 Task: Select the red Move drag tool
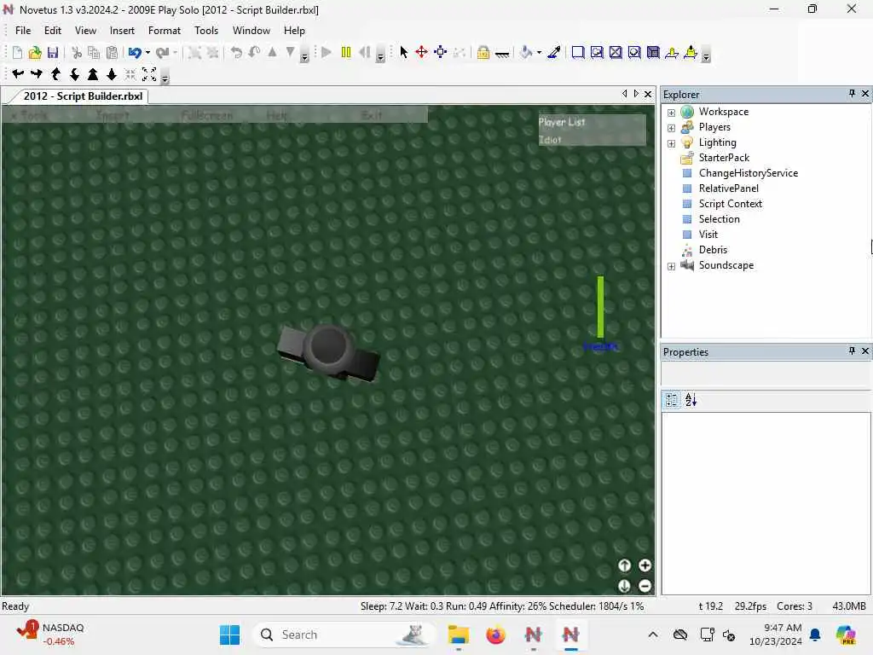pos(421,52)
